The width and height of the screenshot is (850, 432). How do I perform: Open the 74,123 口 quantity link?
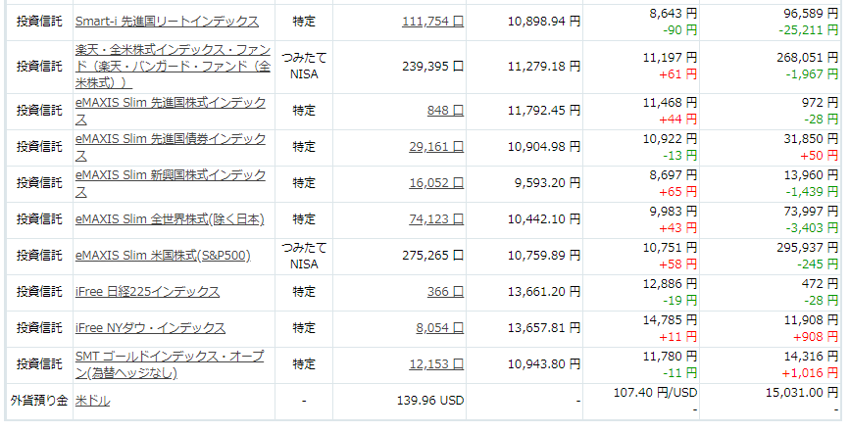(x=436, y=219)
